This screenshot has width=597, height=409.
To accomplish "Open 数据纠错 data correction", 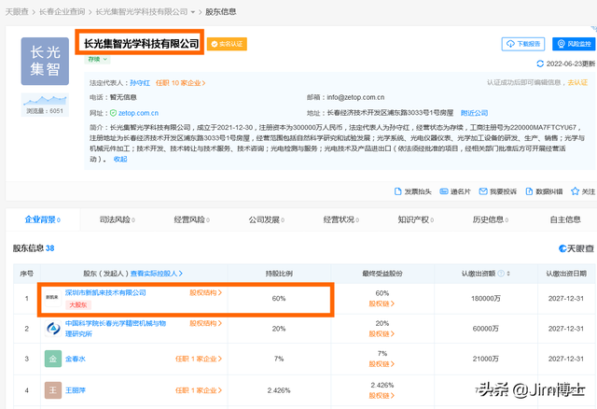I will [544, 191].
